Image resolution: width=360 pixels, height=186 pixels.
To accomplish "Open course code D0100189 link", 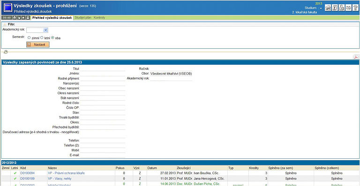I will (x=27, y=179).
